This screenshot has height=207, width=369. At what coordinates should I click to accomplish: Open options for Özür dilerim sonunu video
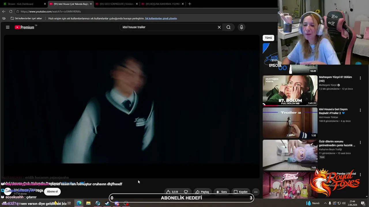pos(360,142)
